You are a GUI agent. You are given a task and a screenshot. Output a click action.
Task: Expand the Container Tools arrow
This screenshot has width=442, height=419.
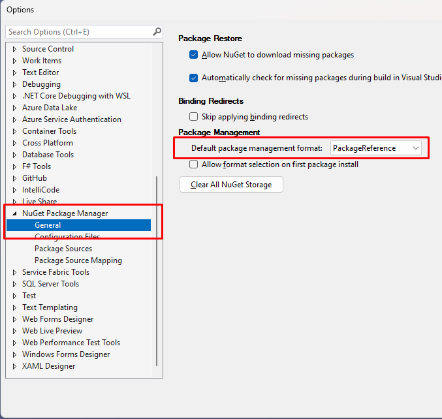(14, 131)
